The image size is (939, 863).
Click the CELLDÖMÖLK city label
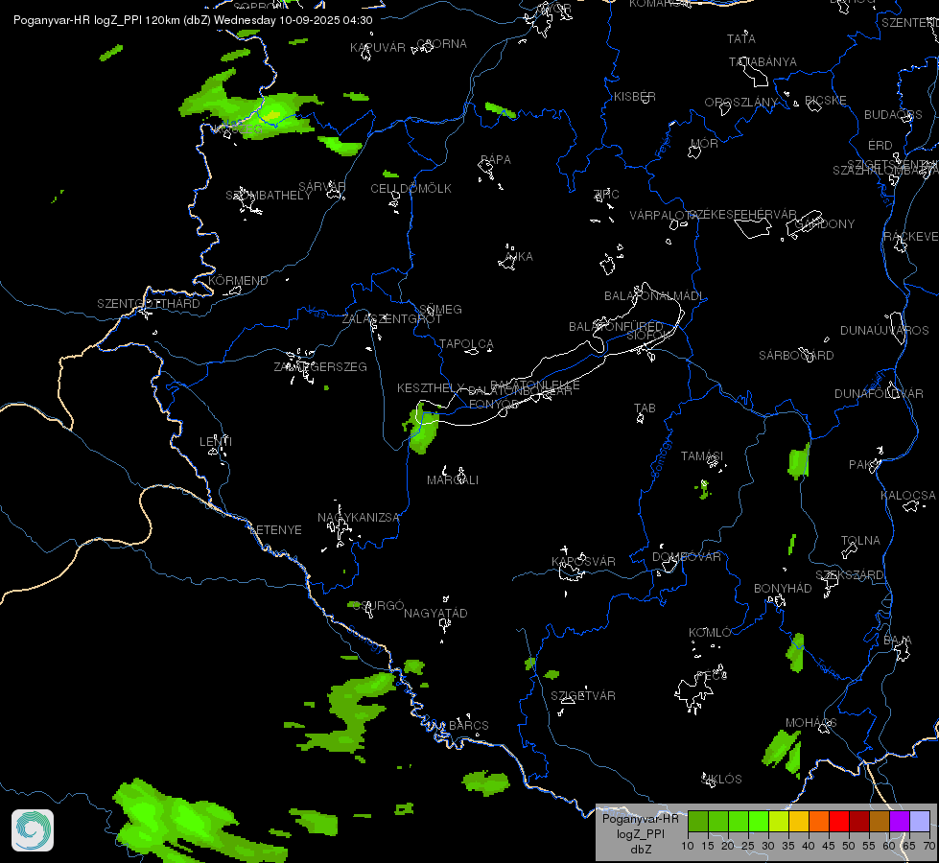pyautogui.click(x=411, y=189)
